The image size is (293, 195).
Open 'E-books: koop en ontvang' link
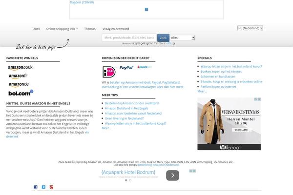tap(231, 81)
